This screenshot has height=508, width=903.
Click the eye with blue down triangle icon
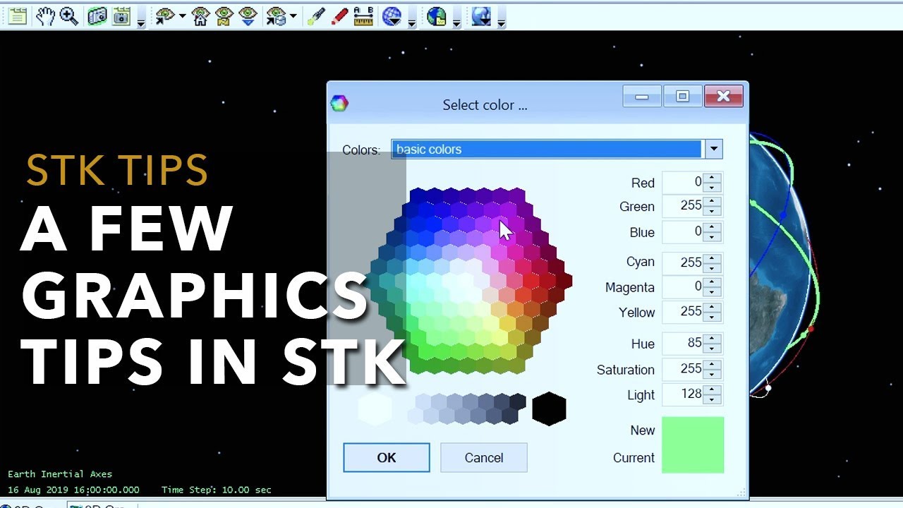click(x=248, y=16)
